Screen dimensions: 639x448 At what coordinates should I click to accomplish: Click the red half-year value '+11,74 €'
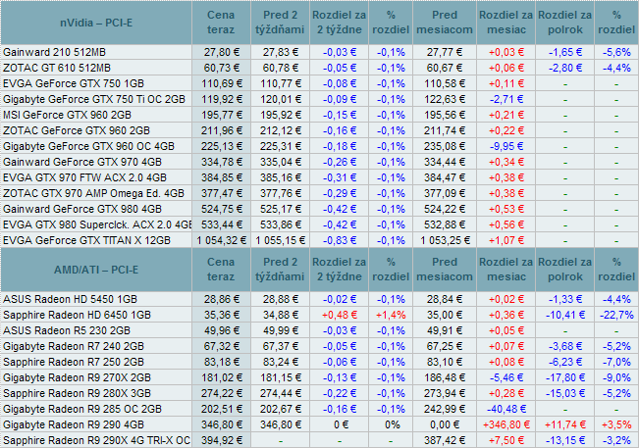[x=564, y=424]
